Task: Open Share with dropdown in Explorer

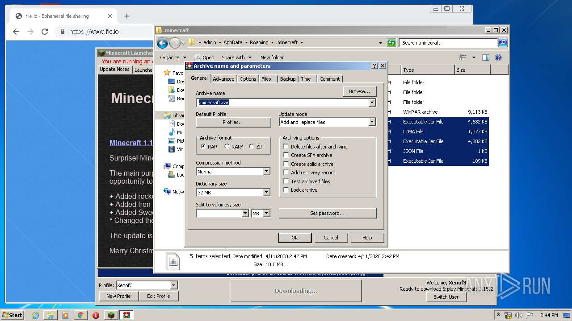Action: pyautogui.click(x=236, y=58)
